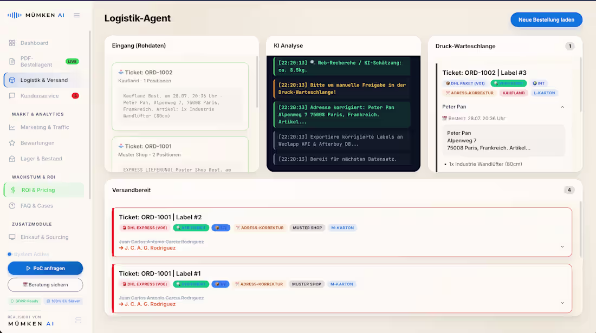596x333 pixels.
Task: Open ROI & Pricing page
Action: (44, 190)
